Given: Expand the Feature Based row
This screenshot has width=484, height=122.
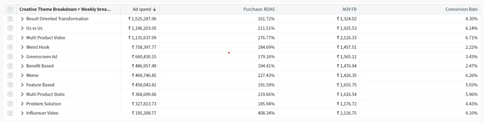Looking at the screenshot, I should [22, 85].
